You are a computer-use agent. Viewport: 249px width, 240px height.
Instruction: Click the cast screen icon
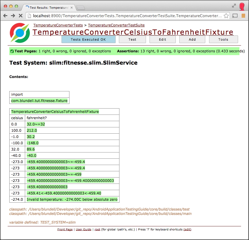[235, 16]
